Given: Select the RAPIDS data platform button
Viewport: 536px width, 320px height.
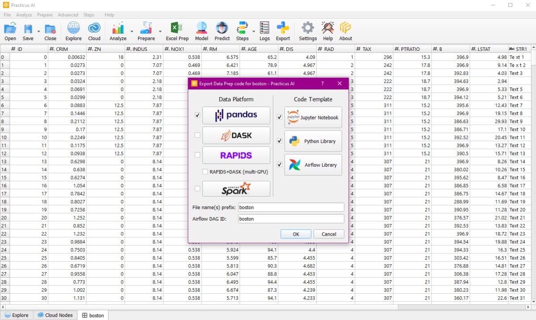Looking at the screenshot, I should point(236,155).
